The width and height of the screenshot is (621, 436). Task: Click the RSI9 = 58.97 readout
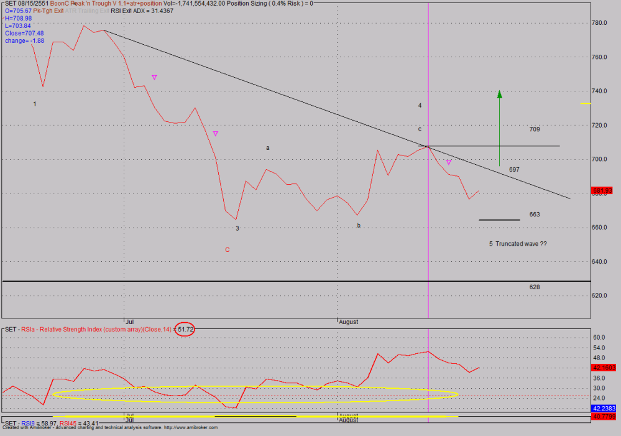[40, 424]
